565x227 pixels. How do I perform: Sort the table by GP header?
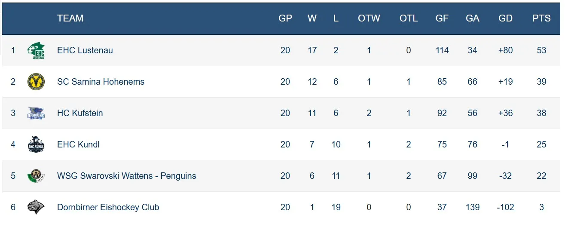285,18
